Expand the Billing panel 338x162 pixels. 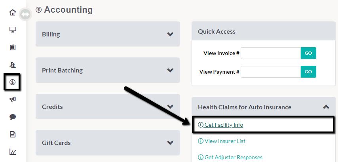coord(108,34)
